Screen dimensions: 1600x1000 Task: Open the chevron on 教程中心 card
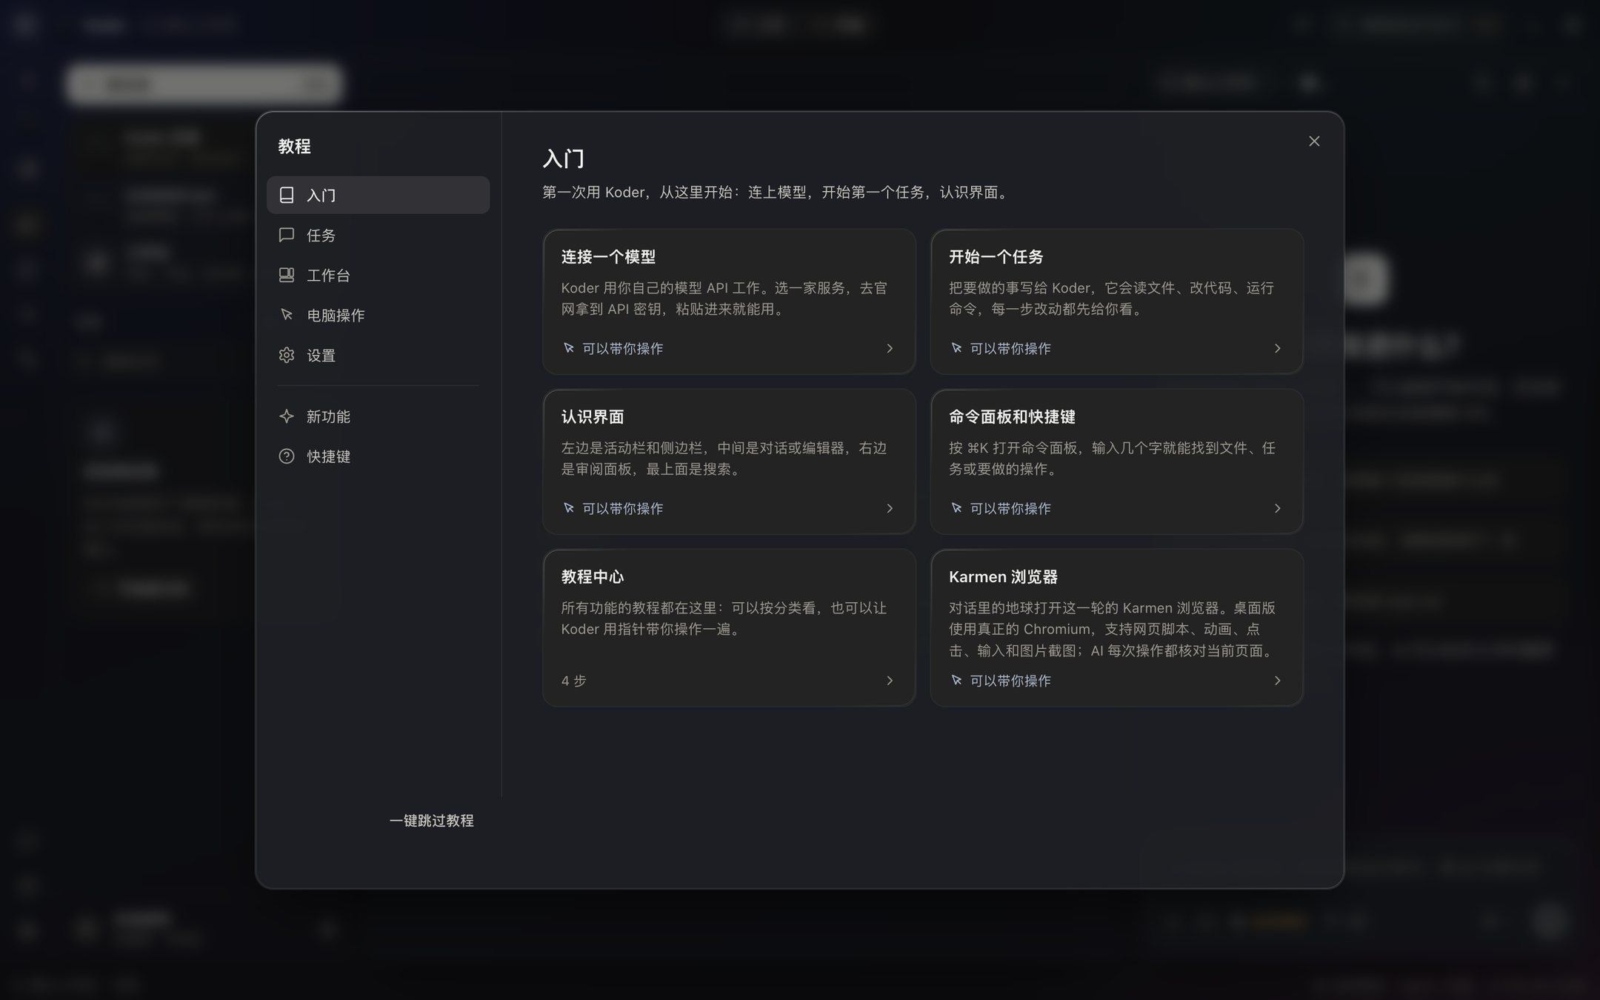tap(890, 681)
